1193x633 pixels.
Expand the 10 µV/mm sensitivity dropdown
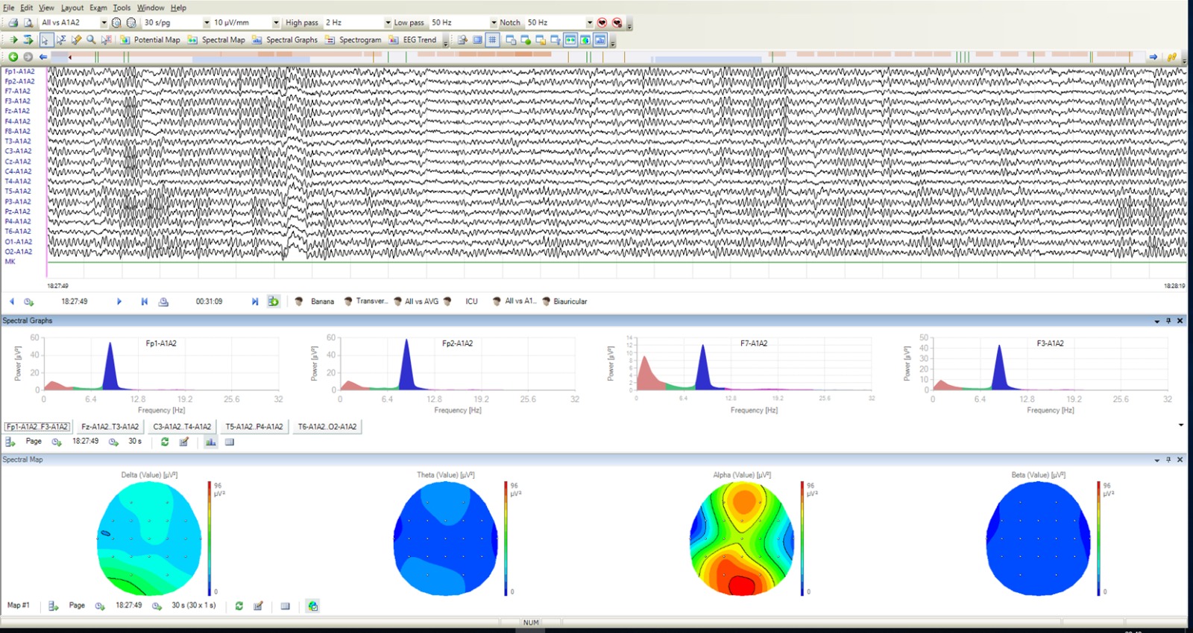tap(275, 23)
